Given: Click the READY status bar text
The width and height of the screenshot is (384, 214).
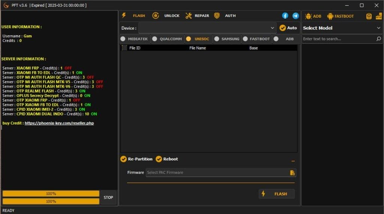Looking at the screenshot, I should 8,210.
